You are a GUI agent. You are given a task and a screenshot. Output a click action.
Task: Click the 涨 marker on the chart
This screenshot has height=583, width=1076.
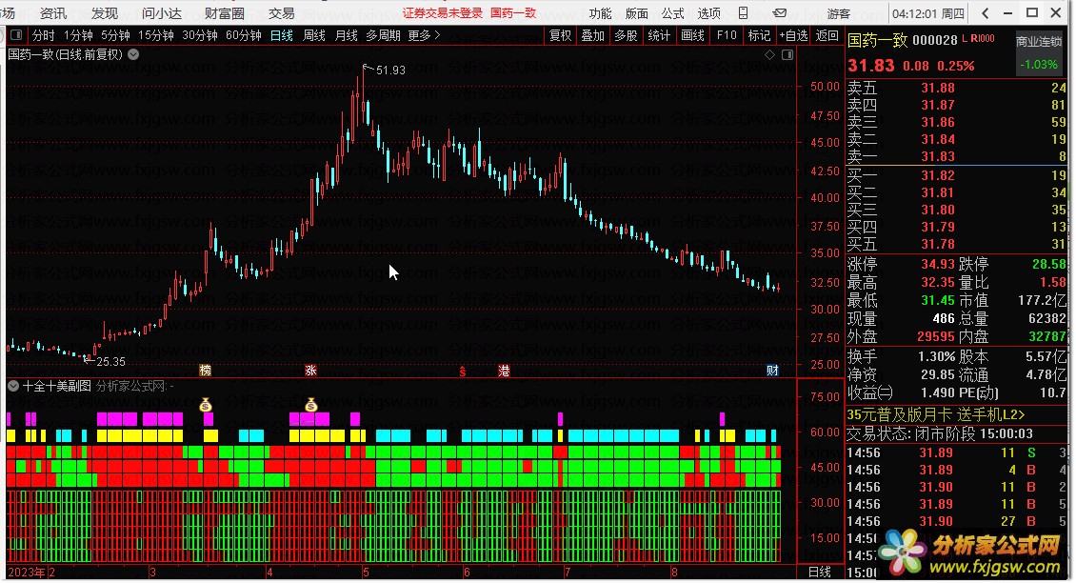coord(310,371)
